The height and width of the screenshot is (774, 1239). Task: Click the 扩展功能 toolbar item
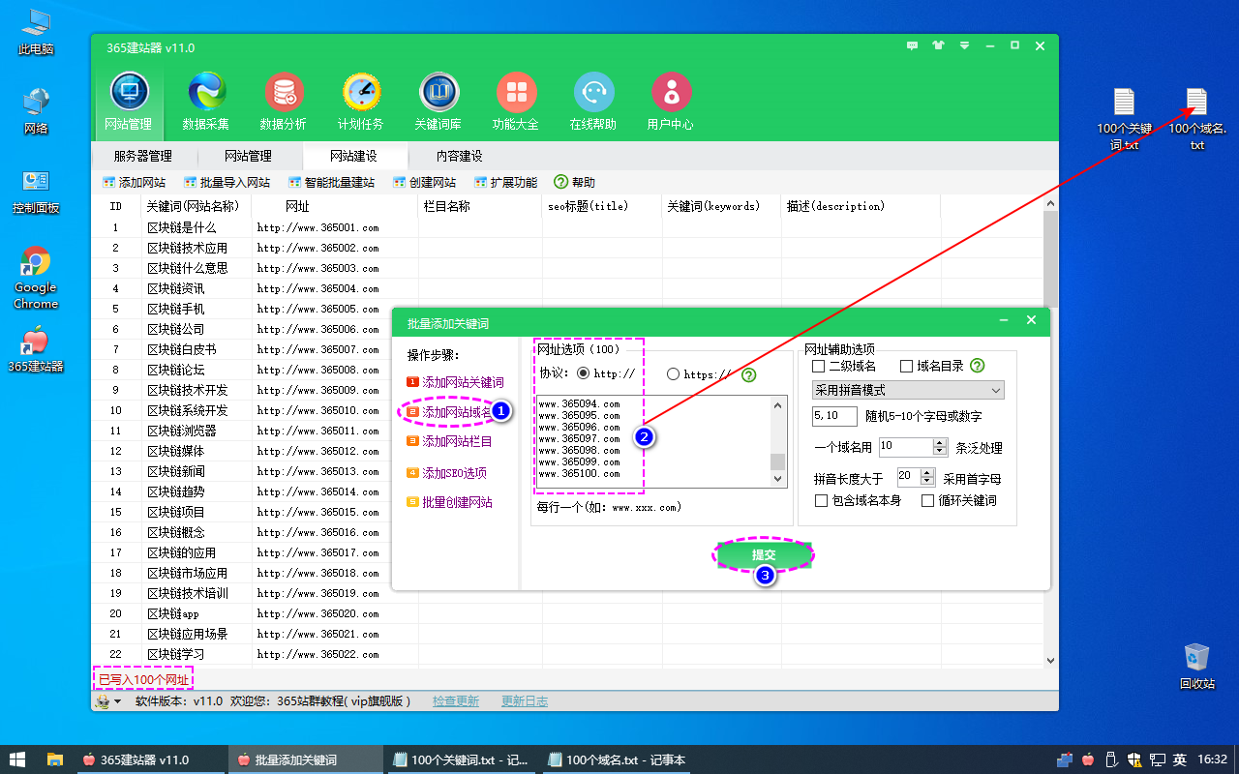click(x=505, y=182)
